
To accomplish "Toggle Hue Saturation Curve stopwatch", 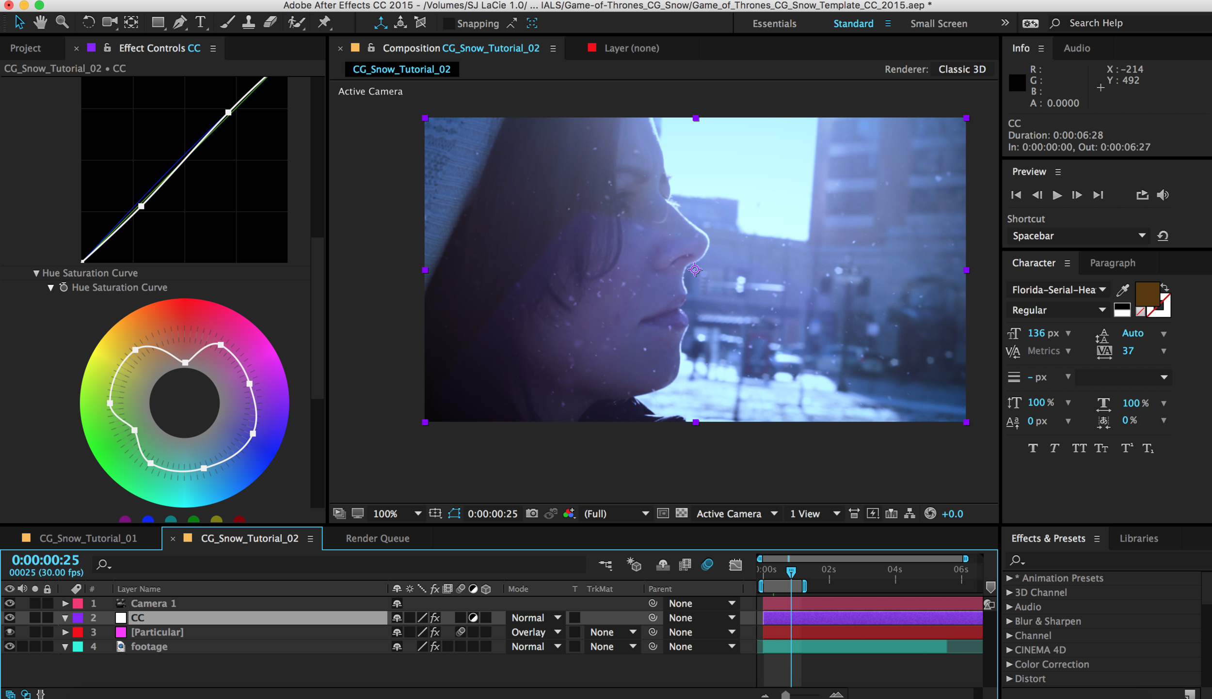I will pos(64,287).
